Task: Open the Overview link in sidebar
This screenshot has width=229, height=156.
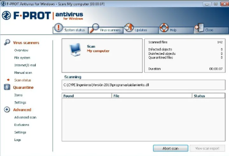Action: (21, 50)
